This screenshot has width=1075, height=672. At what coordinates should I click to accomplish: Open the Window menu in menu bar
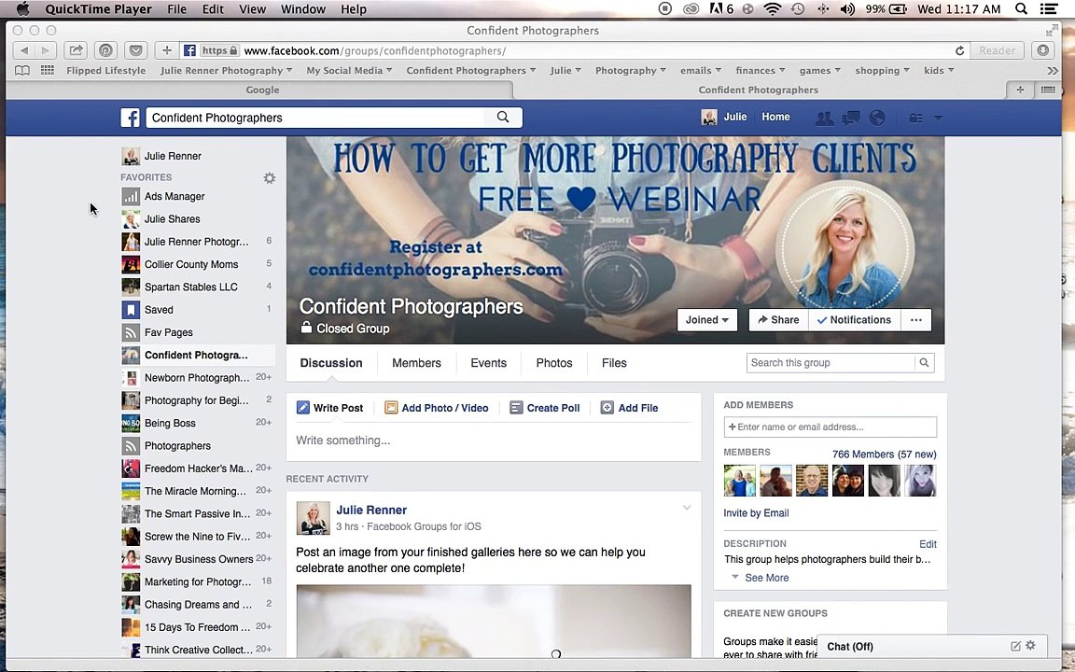point(303,9)
